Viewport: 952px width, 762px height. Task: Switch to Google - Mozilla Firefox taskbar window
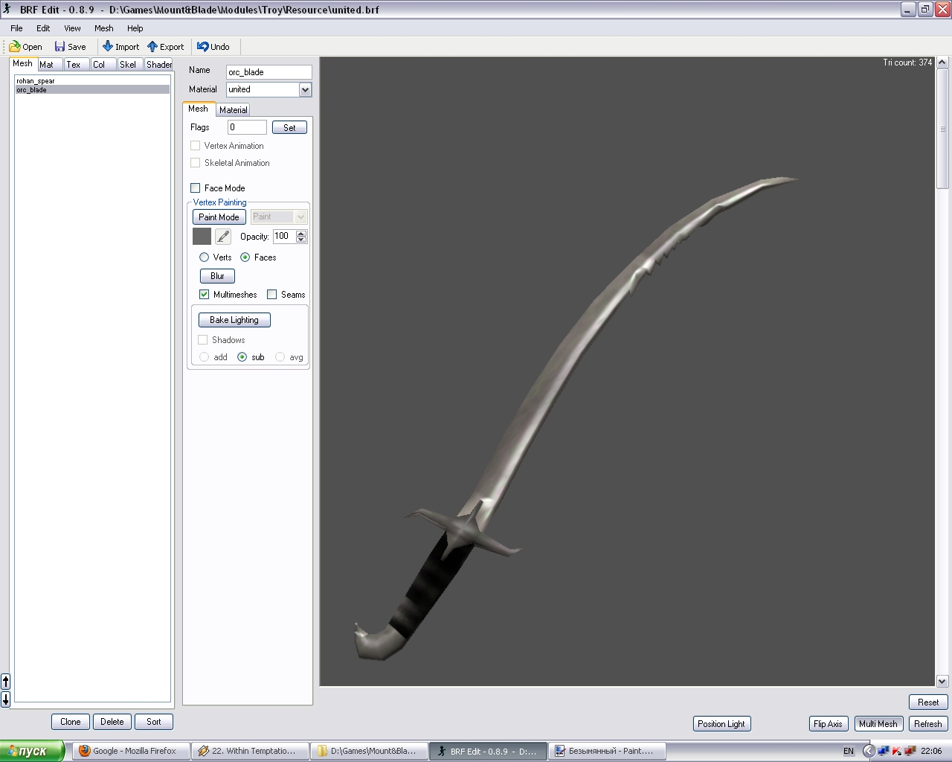[x=130, y=751]
